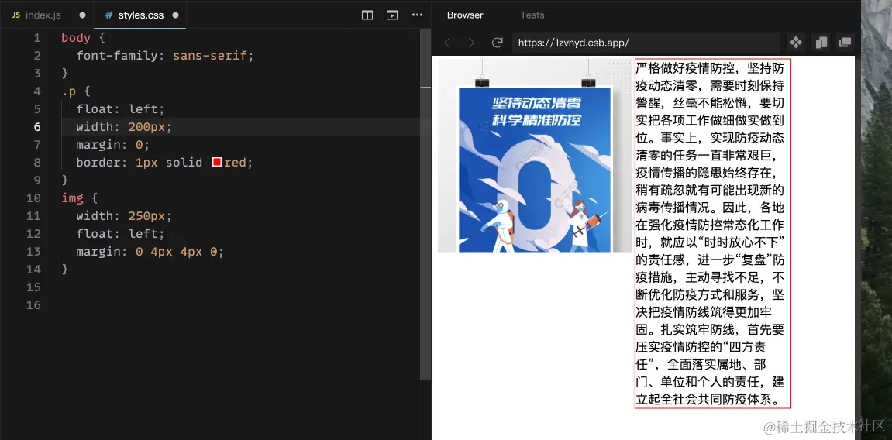Click line number 6 in the gutter
892x440 pixels.
[x=37, y=127]
